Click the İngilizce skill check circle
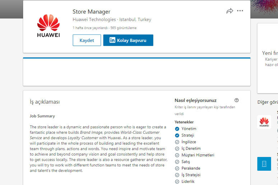This screenshot has width=278, height=185. tap(177, 142)
